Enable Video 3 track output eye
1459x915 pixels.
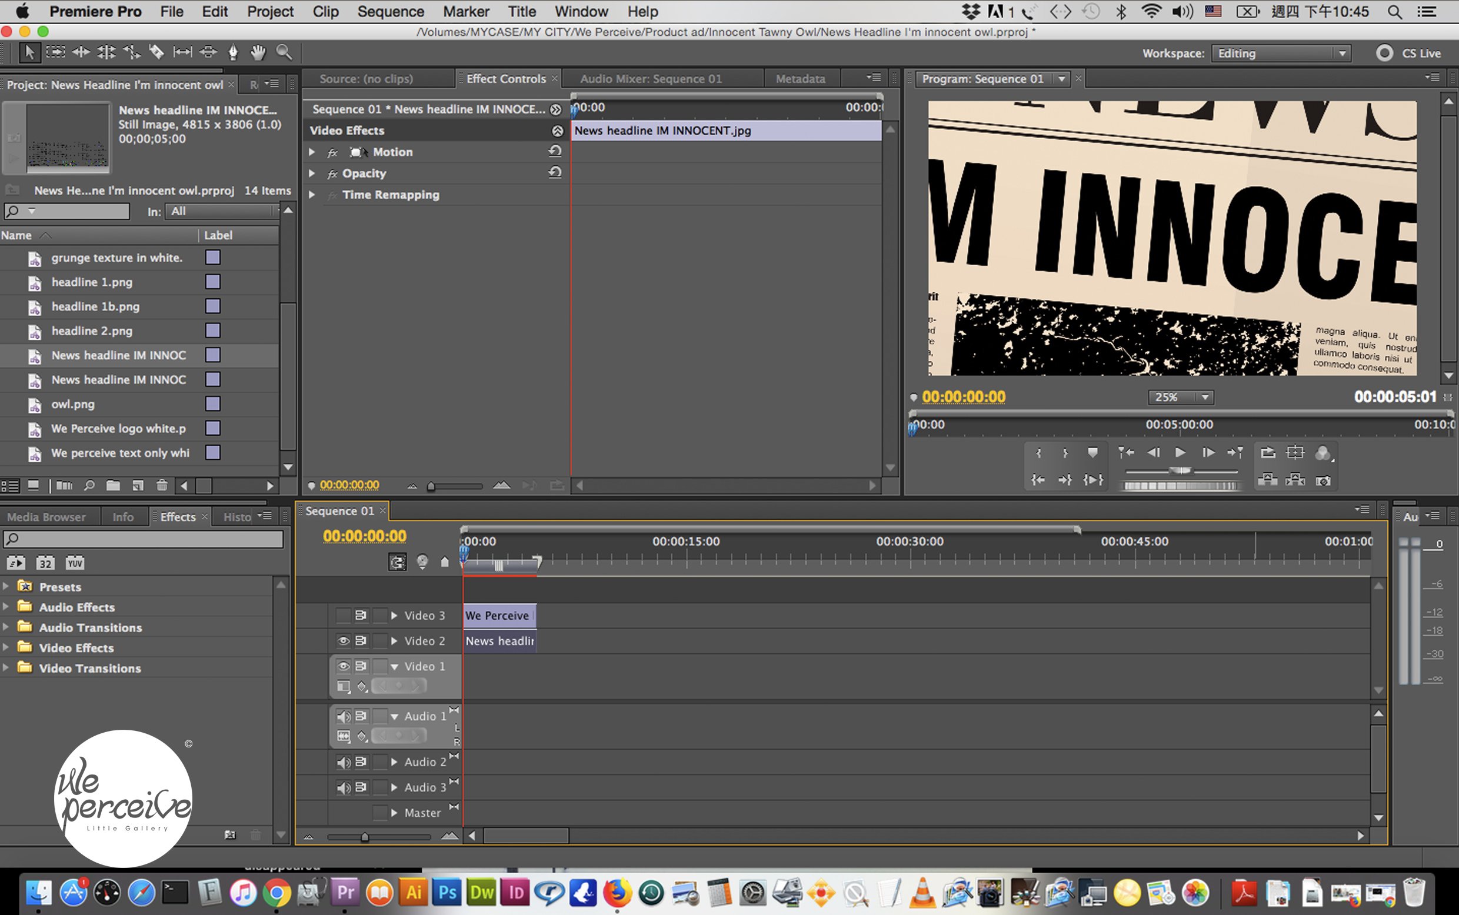343,616
